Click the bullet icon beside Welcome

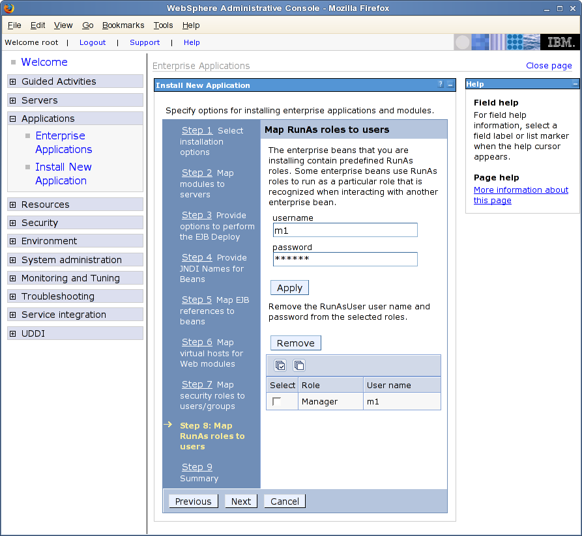(14, 63)
